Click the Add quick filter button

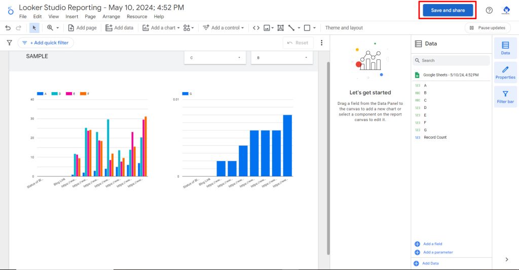[46, 43]
